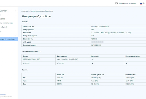Click the Активный column header
Viewport: 146px width, 99px height.
pos(95,56)
